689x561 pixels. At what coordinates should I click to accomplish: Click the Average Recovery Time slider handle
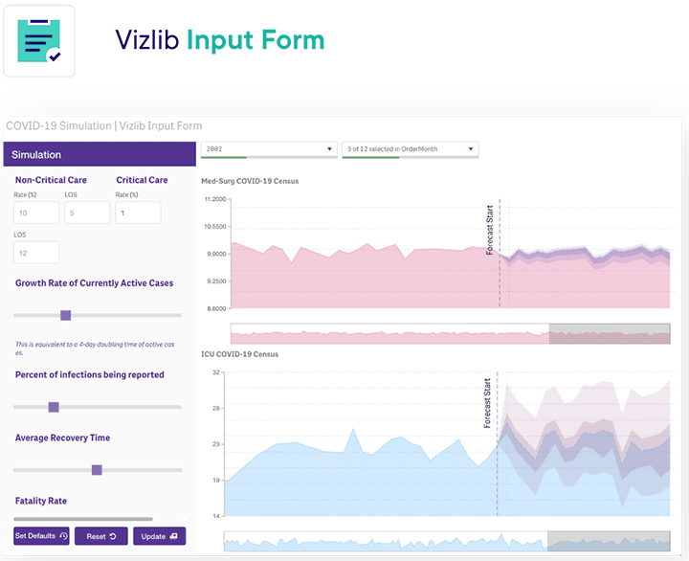pyautogui.click(x=97, y=470)
